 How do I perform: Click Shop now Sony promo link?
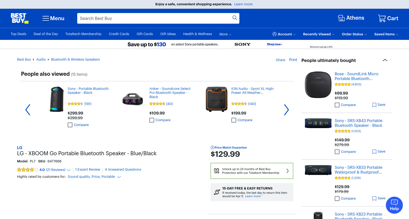tap(275, 44)
